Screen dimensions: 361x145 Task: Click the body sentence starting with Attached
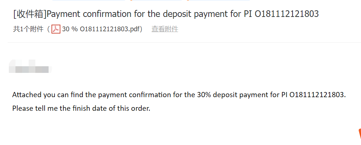tap(179, 95)
